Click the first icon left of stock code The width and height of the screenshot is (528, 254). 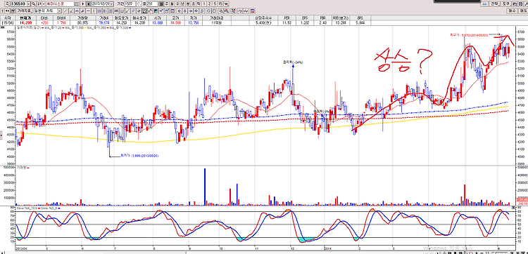(7, 4)
